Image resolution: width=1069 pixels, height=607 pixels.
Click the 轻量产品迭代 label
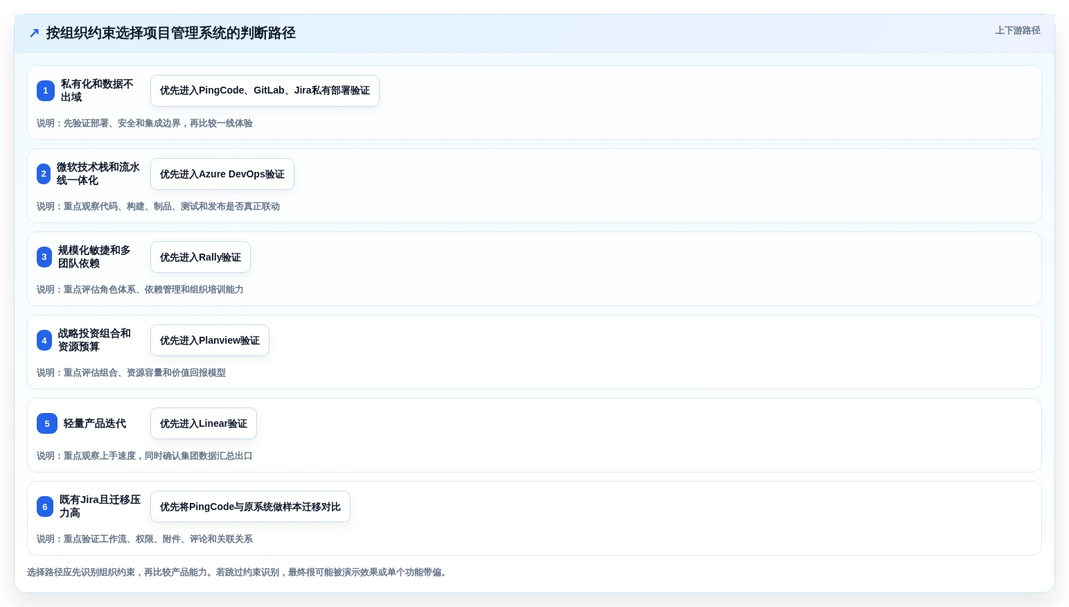(95, 423)
